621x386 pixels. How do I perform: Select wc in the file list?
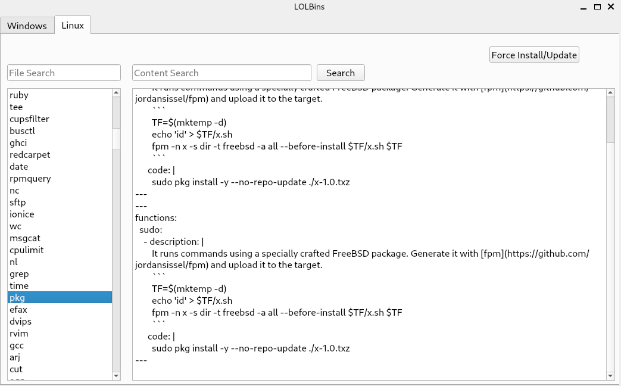(x=60, y=226)
